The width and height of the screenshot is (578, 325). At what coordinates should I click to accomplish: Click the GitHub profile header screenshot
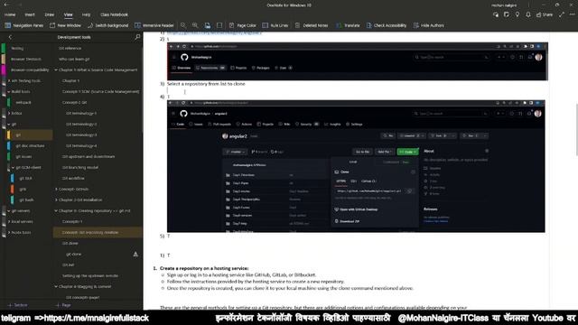pos(358,61)
